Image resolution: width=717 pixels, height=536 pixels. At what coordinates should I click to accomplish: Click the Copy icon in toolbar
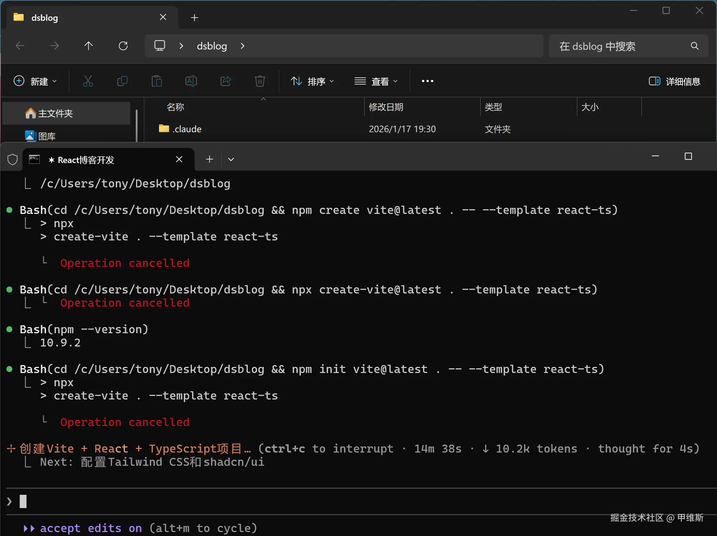click(x=122, y=81)
